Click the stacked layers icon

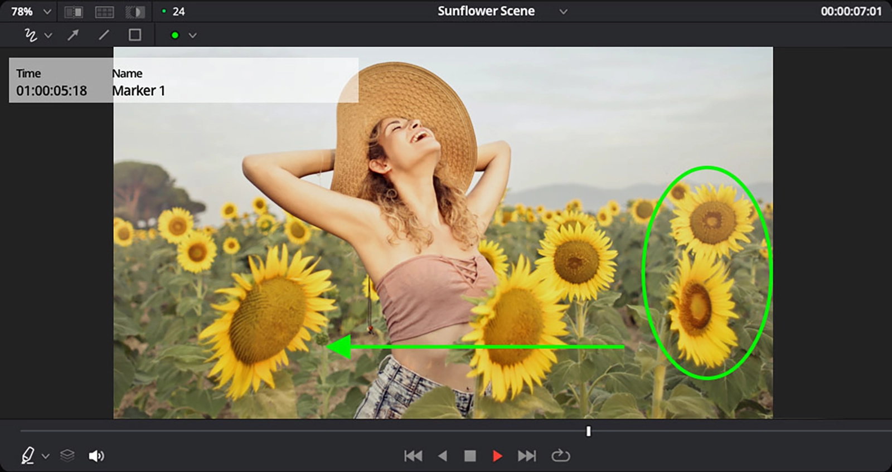(x=67, y=455)
